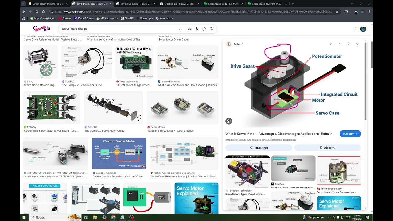Switch to Circuit design Tremendous tab
Viewport: 393px width, 221px height.
[48, 4]
